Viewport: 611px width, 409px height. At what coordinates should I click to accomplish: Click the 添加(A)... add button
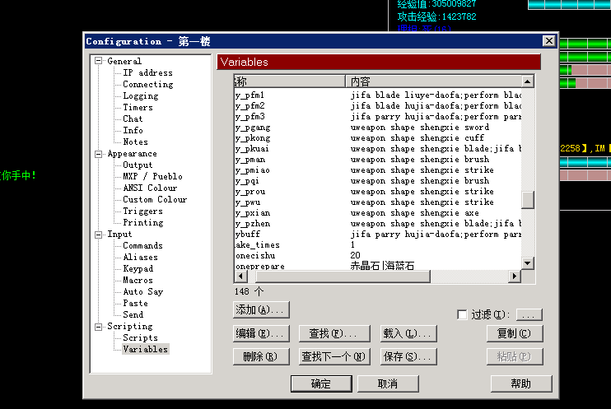261,310
